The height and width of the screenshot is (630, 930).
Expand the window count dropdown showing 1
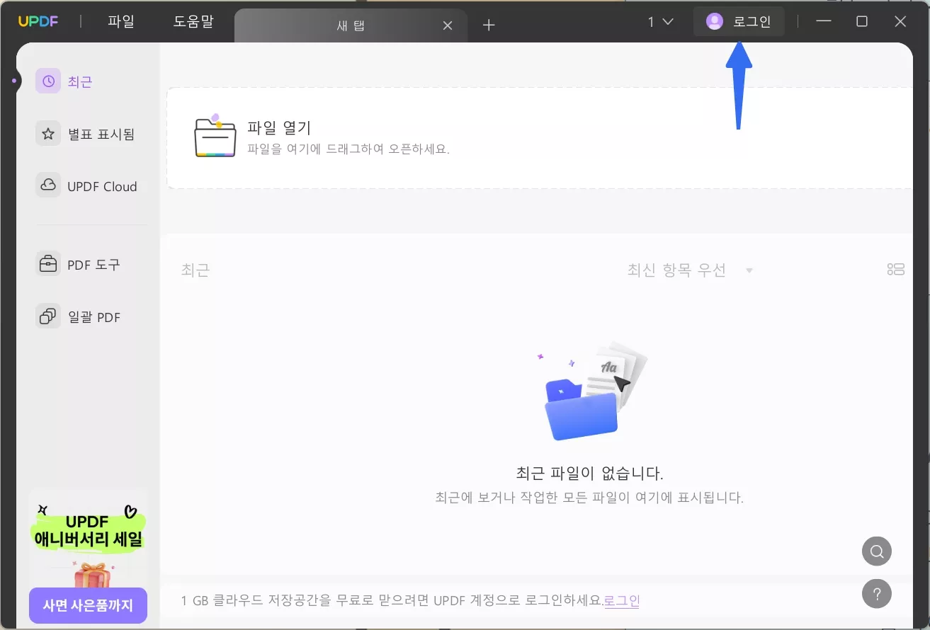coord(660,22)
